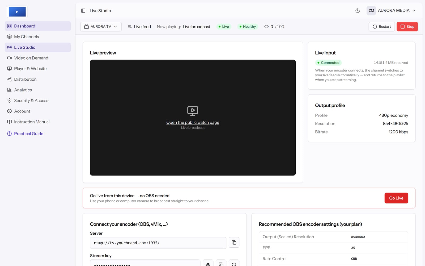Copy the RTMP server URL
The image size is (425, 266).
pyautogui.click(x=234, y=242)
